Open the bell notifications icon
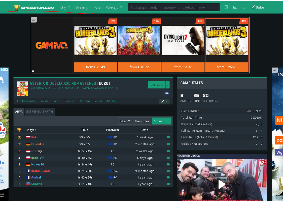Screen dimensions: 283x201 [244, 7]
